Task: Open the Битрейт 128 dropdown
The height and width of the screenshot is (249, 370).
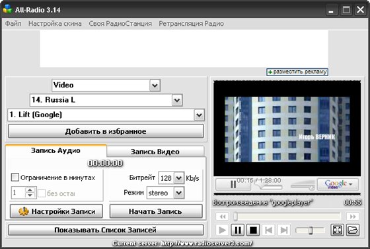Action: [179, 178]
